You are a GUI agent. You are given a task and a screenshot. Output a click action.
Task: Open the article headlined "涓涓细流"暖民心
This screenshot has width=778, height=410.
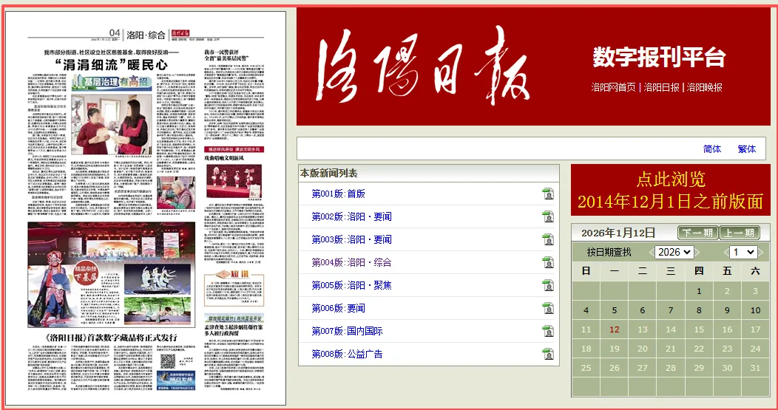pos(111,64)
